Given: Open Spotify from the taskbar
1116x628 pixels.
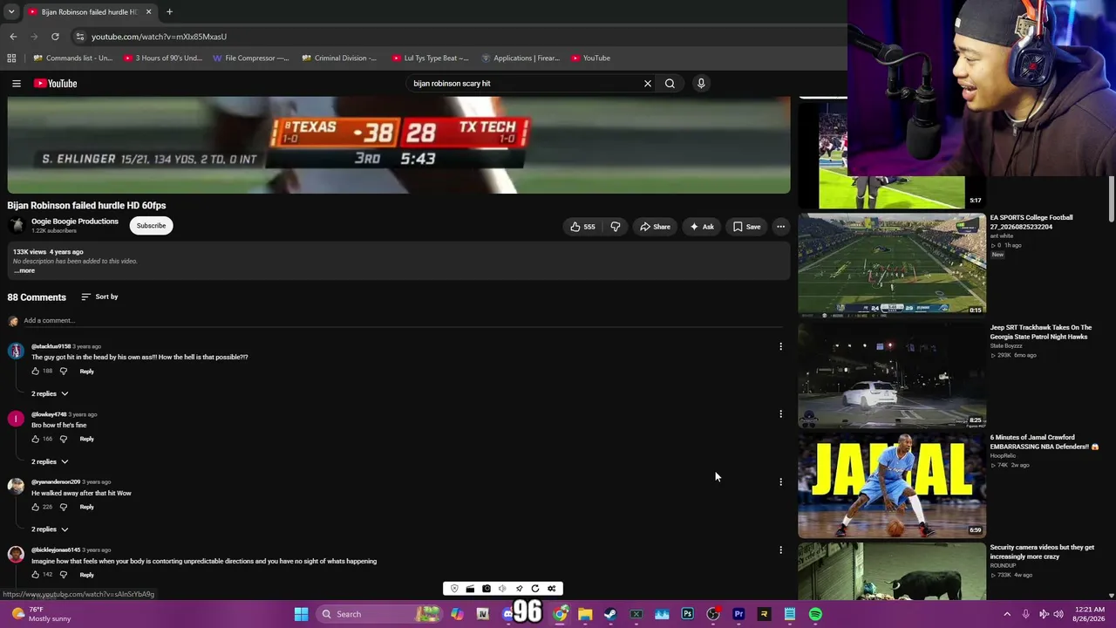Looking at the screenshot, I should 815,614.
